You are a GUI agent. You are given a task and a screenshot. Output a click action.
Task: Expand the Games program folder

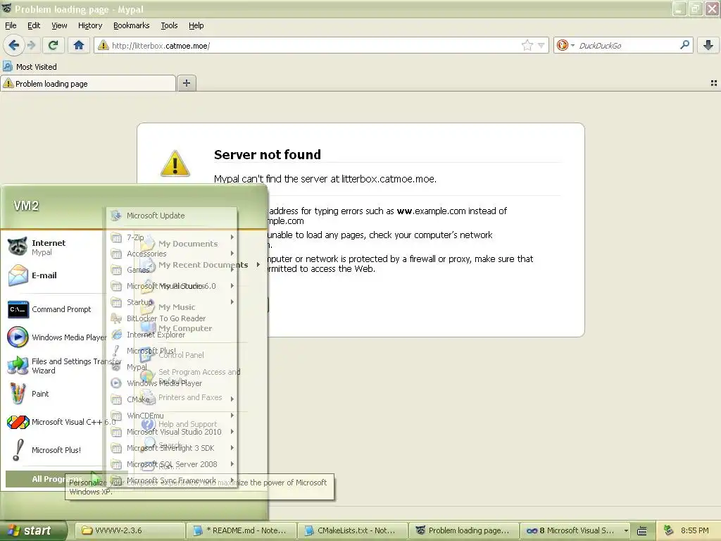(x=172, y=270)
